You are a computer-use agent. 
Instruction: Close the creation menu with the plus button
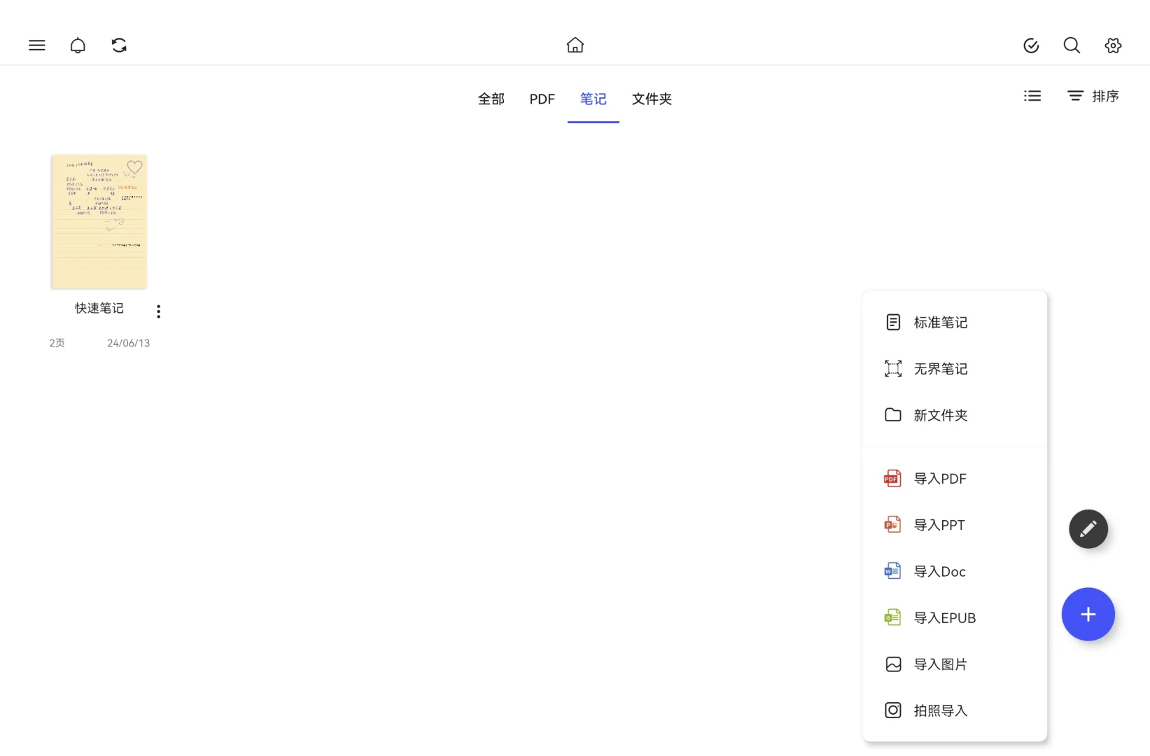pyautogui.click(x=1088, y=615)
